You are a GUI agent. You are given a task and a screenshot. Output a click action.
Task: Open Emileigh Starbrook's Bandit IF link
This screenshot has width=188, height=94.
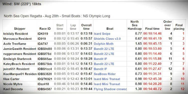click(x=100, y=59)
